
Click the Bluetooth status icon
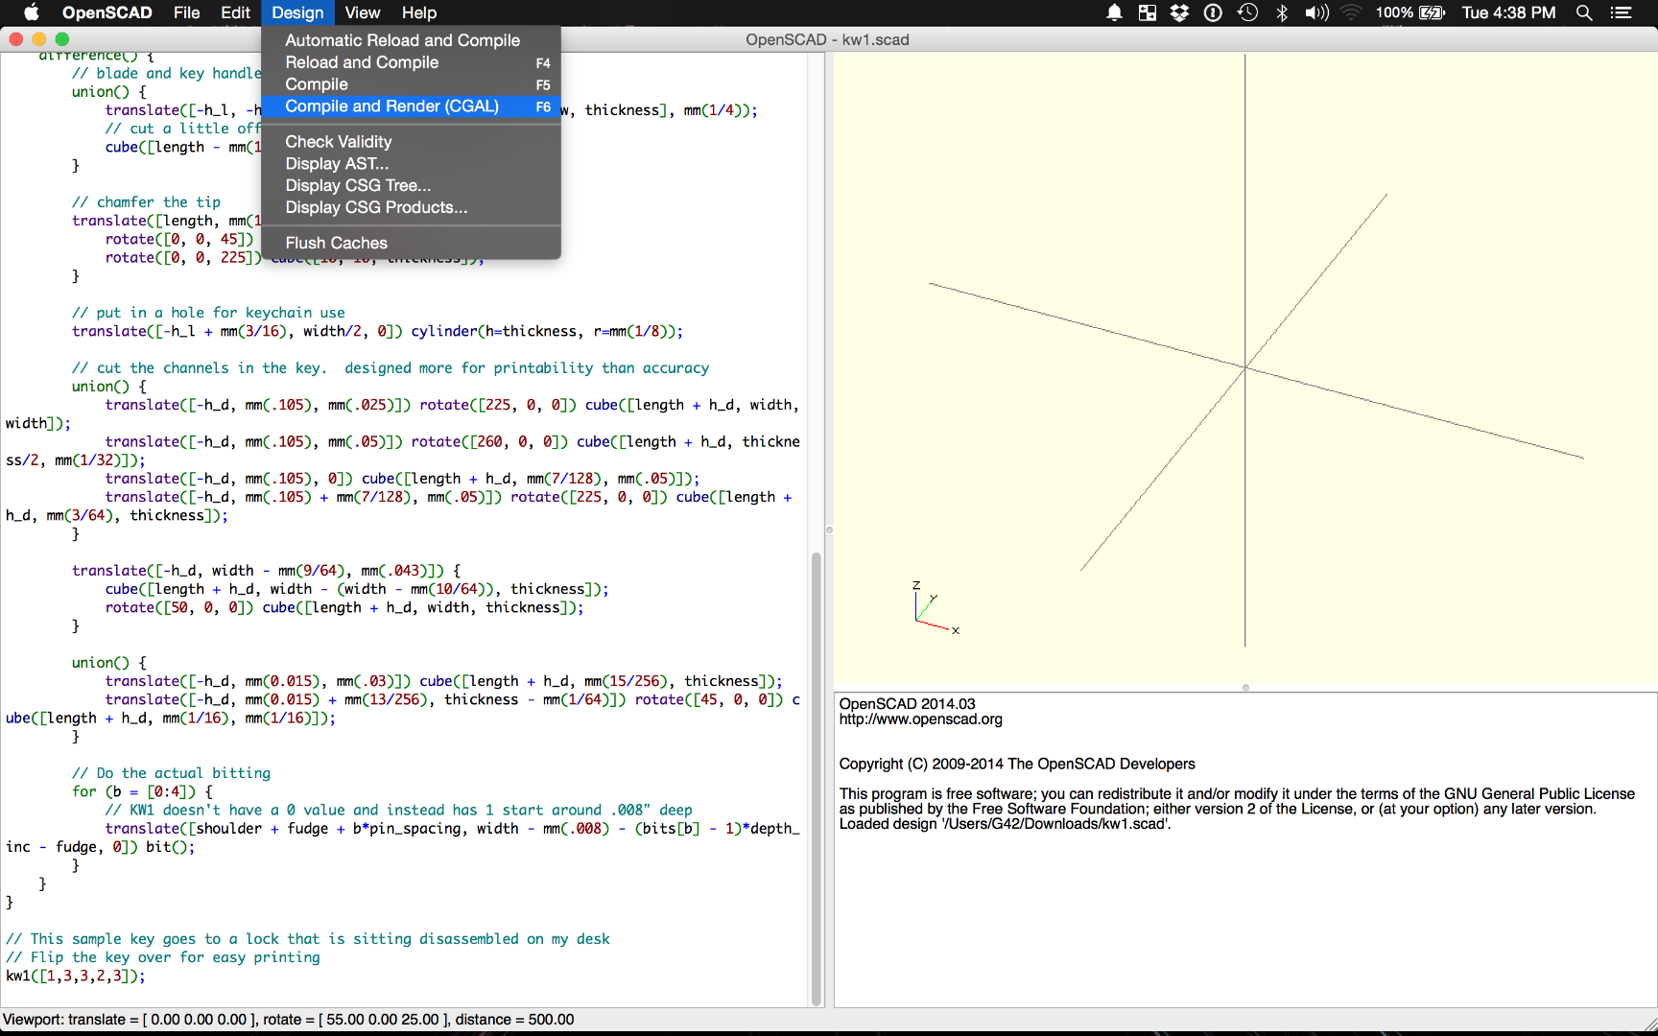tap(1282, 12)
